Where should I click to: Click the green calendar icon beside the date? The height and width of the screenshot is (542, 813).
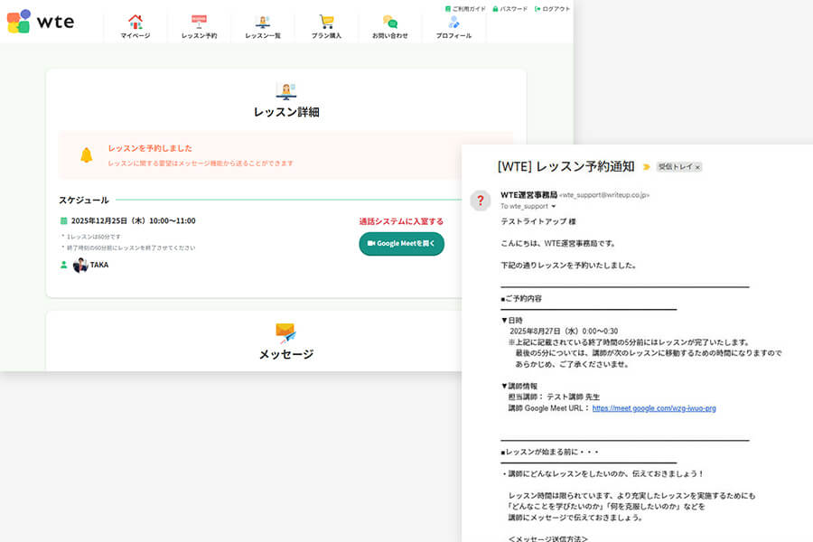point(61,220)
